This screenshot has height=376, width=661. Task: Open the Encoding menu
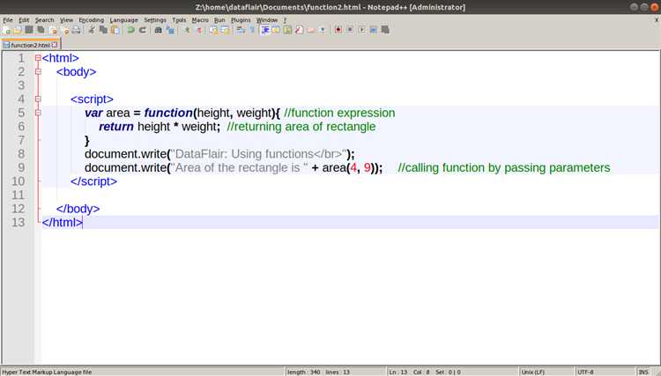pyautogui.click(x=91, y=19)
